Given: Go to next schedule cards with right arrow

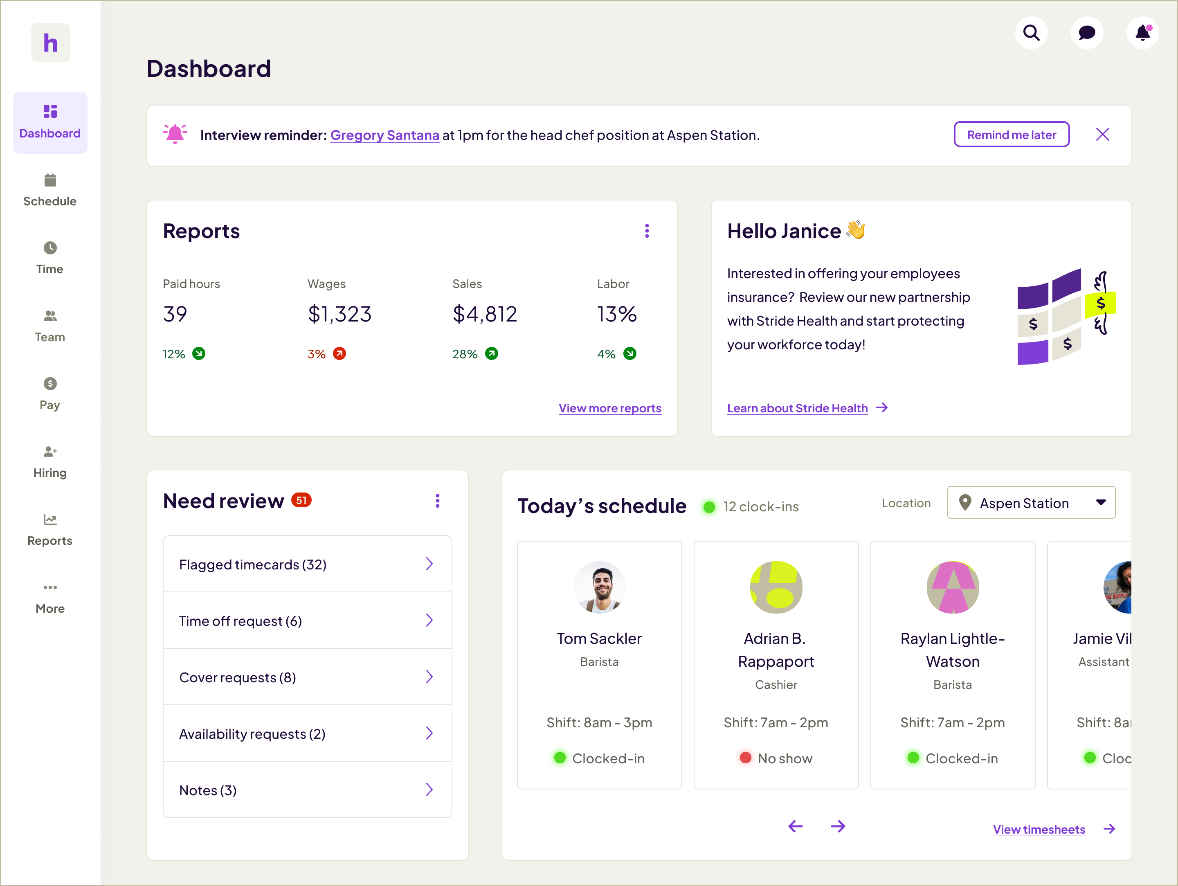Looking at the screenshot, I should [838, 826].
